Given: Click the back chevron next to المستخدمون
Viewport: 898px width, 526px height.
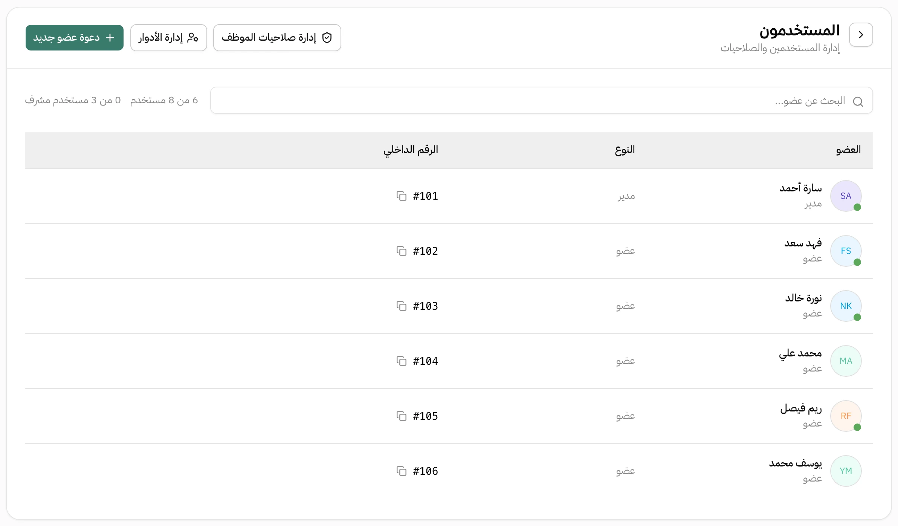Looking at the screenshot, I should [861, 35].
